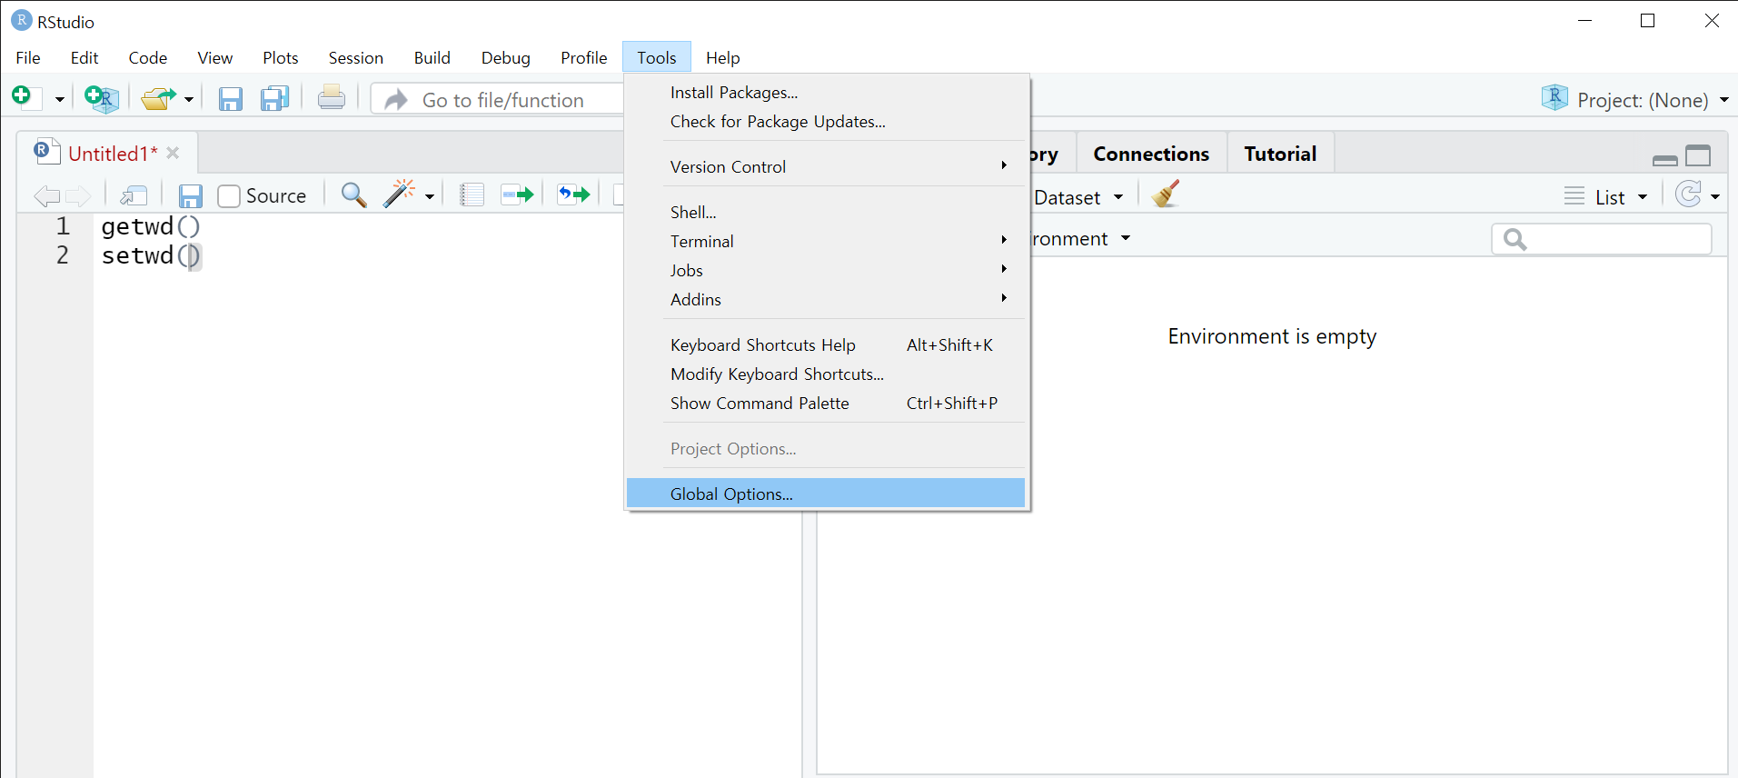
Task: Select Check for Package Updates...
Action: pyautogui.click(x=826, y=122)
